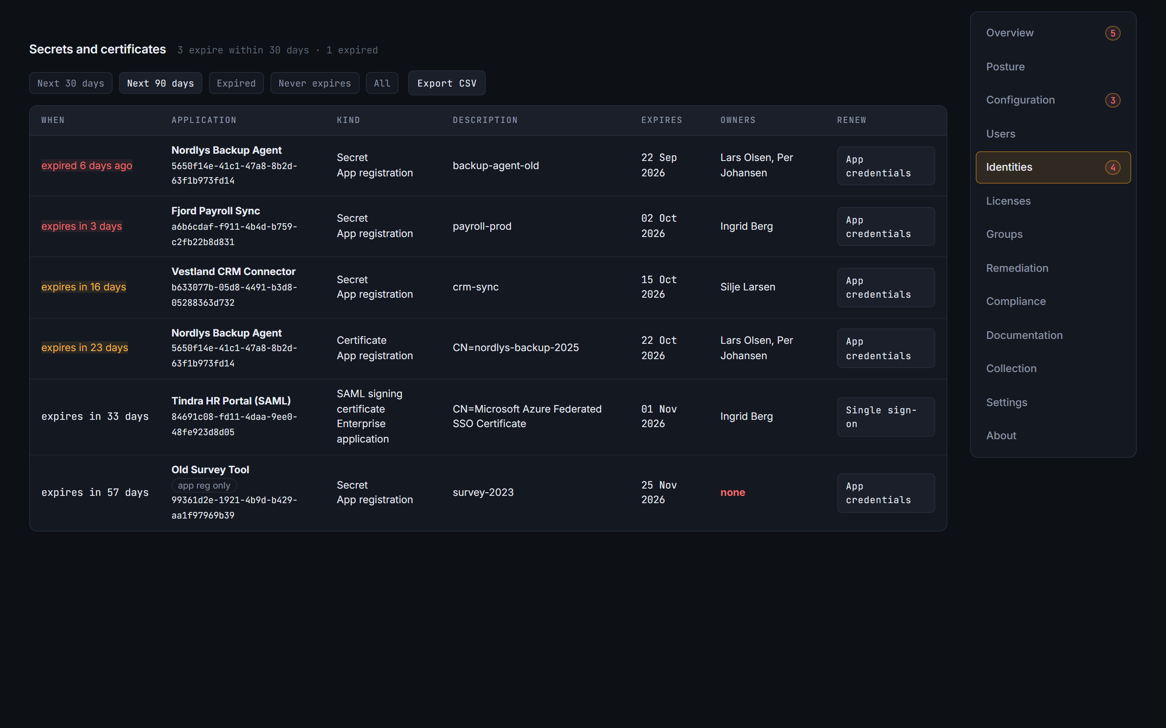Export the list as CSV
This screenshot has width=1166, height=728.
pyautogui.click(x=447, y=83)
